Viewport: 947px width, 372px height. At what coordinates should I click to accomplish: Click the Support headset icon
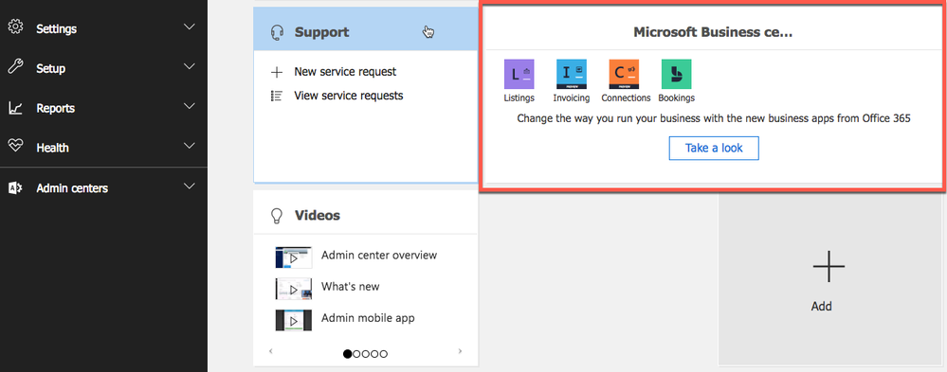tap(277, 32)
